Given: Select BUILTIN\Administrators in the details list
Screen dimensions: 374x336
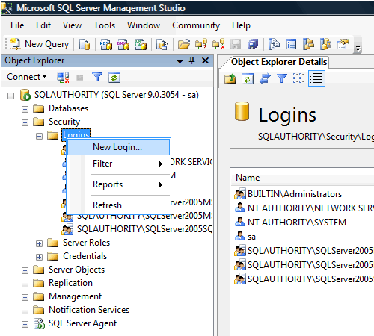Looking at the screenshot, I should click(x=295, y=194).
